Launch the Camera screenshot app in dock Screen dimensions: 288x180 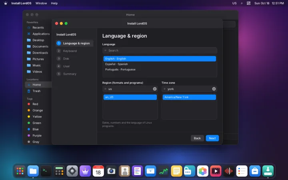[111, 171]
